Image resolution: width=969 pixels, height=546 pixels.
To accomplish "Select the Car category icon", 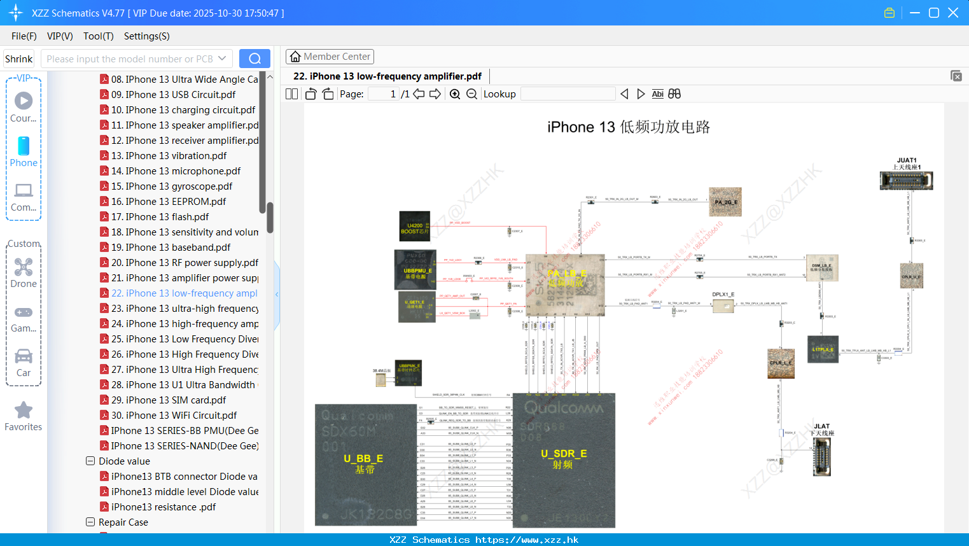I will (24, 363).
